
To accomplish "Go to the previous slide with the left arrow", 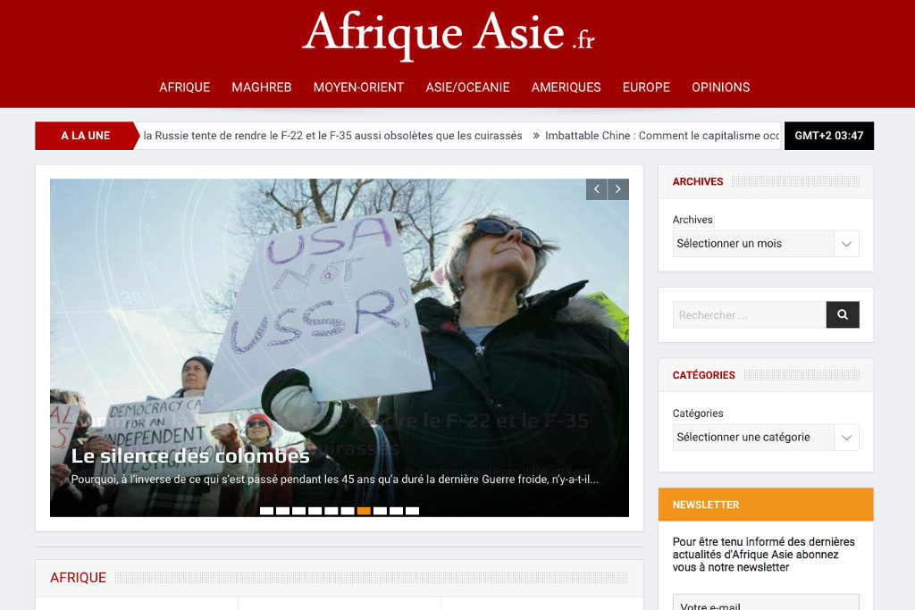I will click(596, 189).
